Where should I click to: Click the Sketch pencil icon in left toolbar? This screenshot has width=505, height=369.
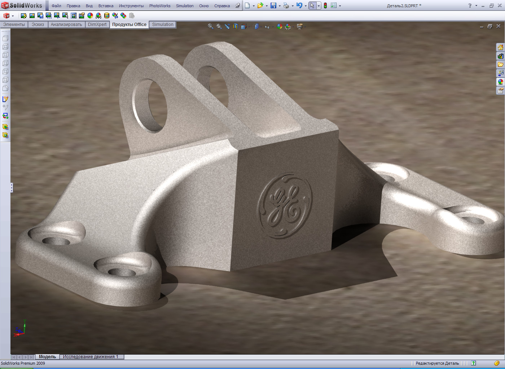[5, 99]
